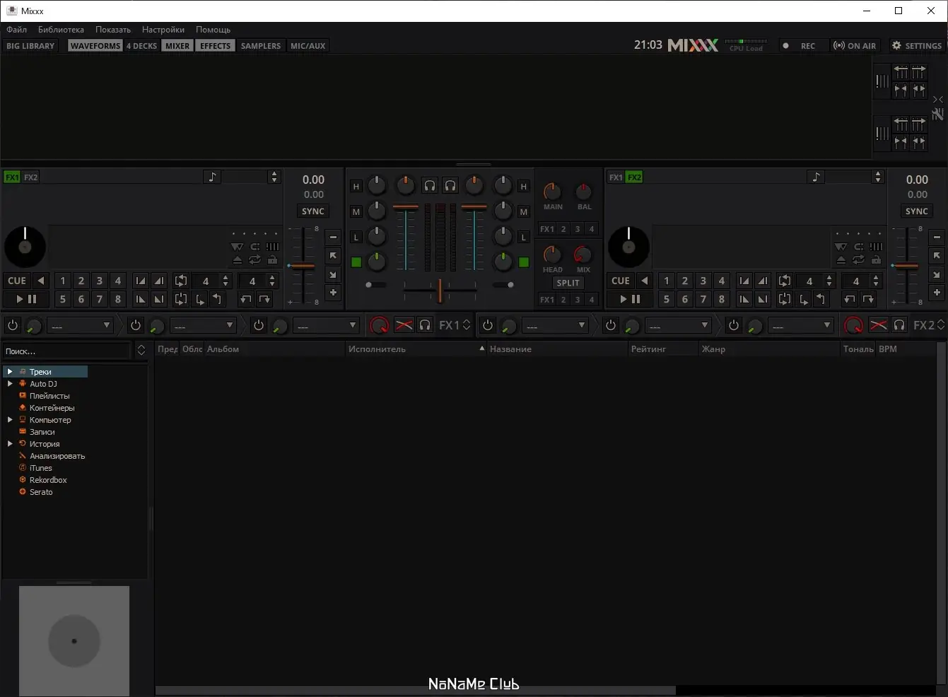
Task: Click left channel volume fader handle
Action: tap(406, 207)
